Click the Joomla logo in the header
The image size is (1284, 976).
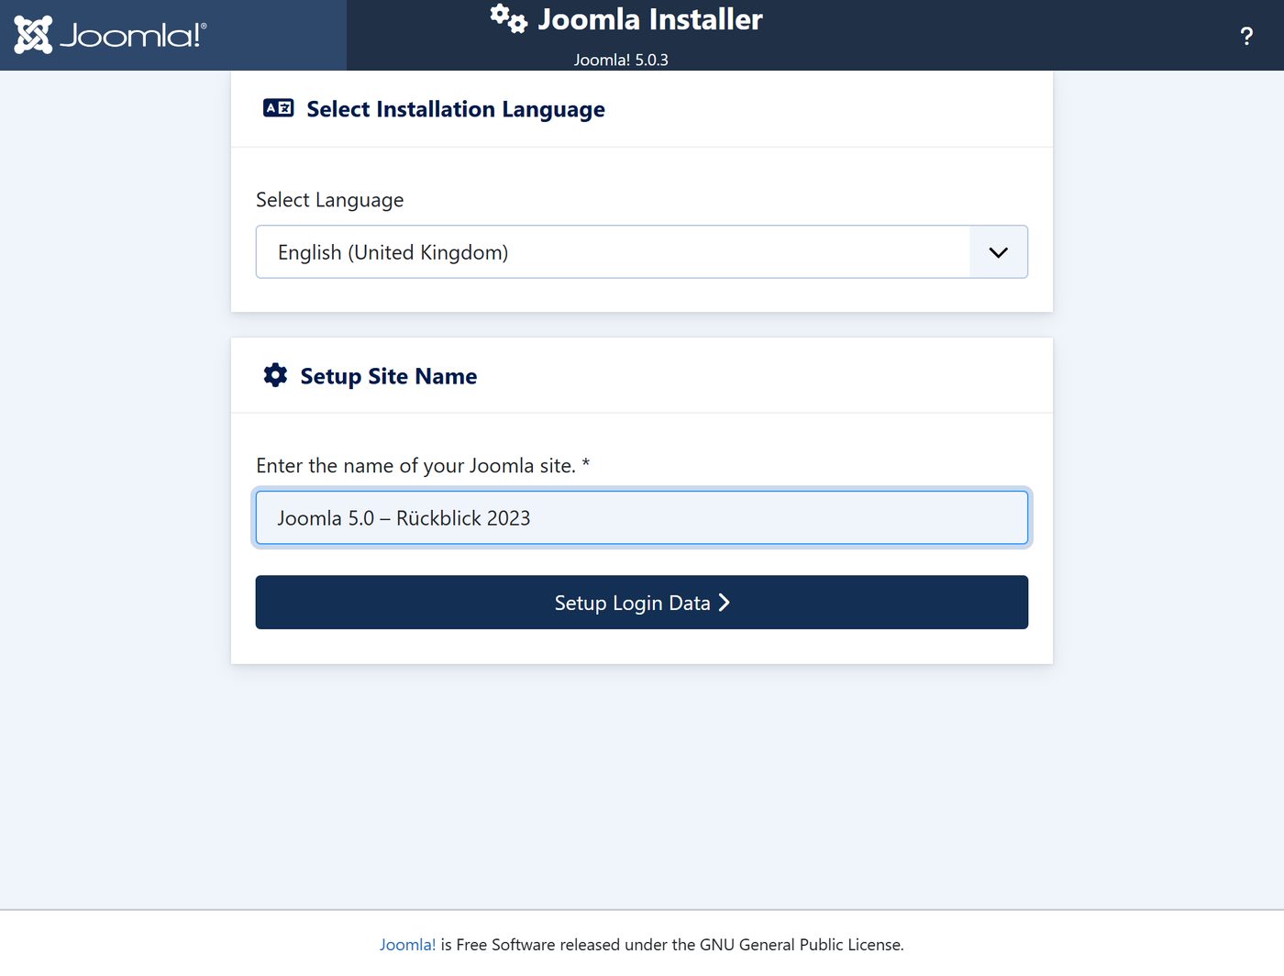(110, 35)
